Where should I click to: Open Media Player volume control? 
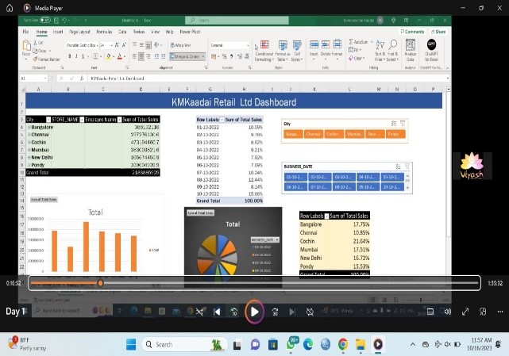tap(448, 312)
